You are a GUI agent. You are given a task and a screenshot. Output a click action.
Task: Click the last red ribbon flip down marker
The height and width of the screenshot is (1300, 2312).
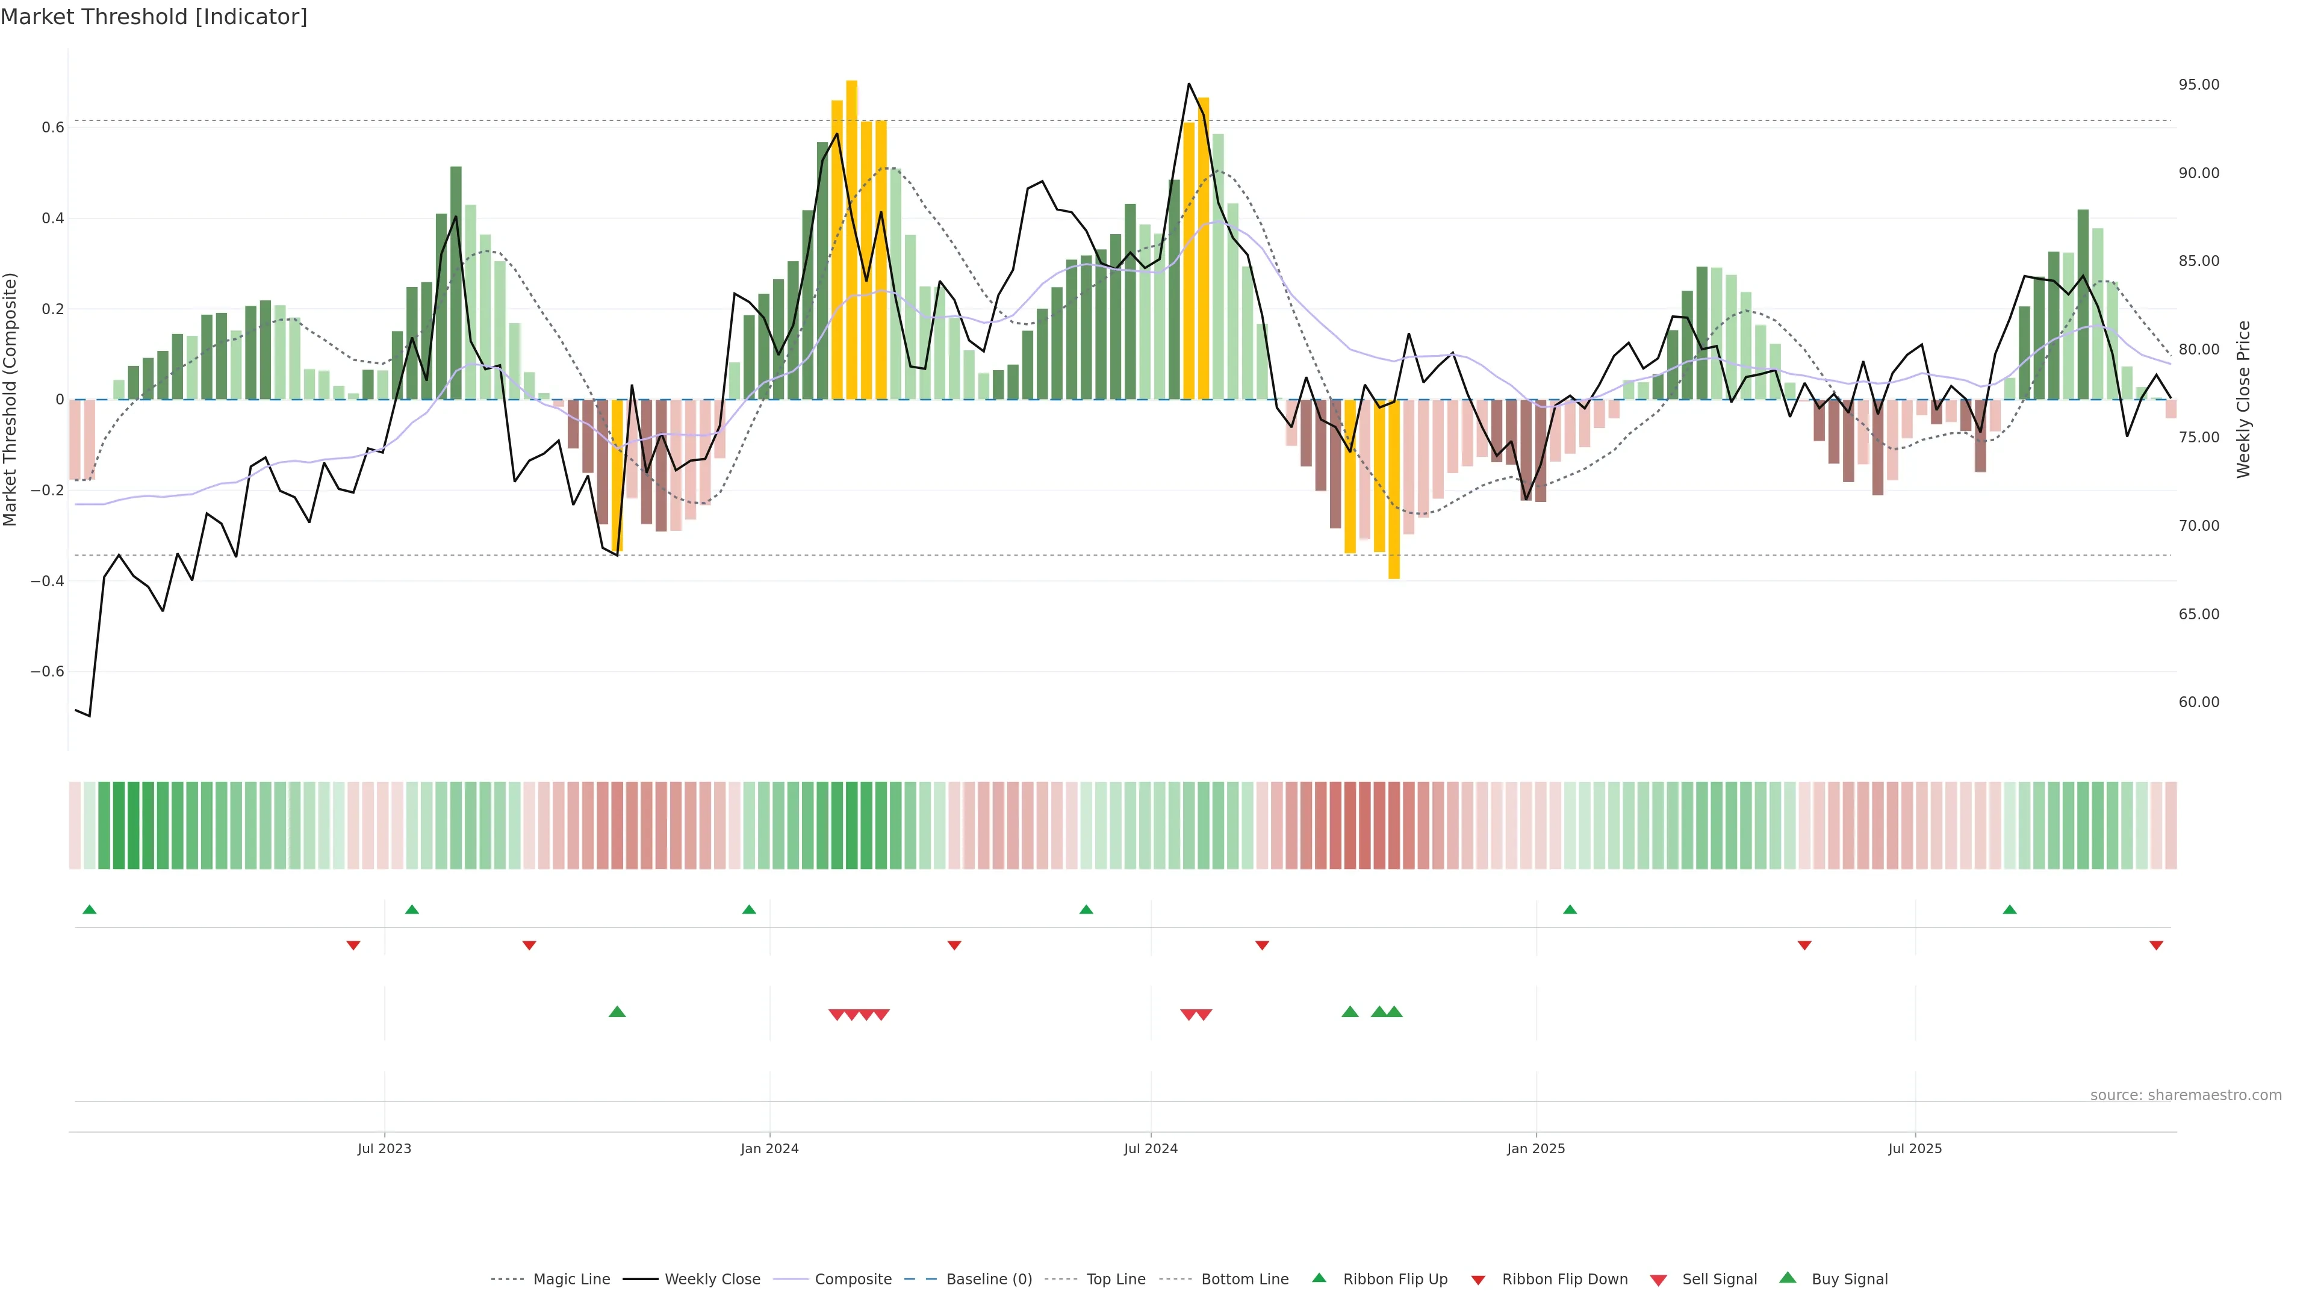click(x=2156, y=946)
